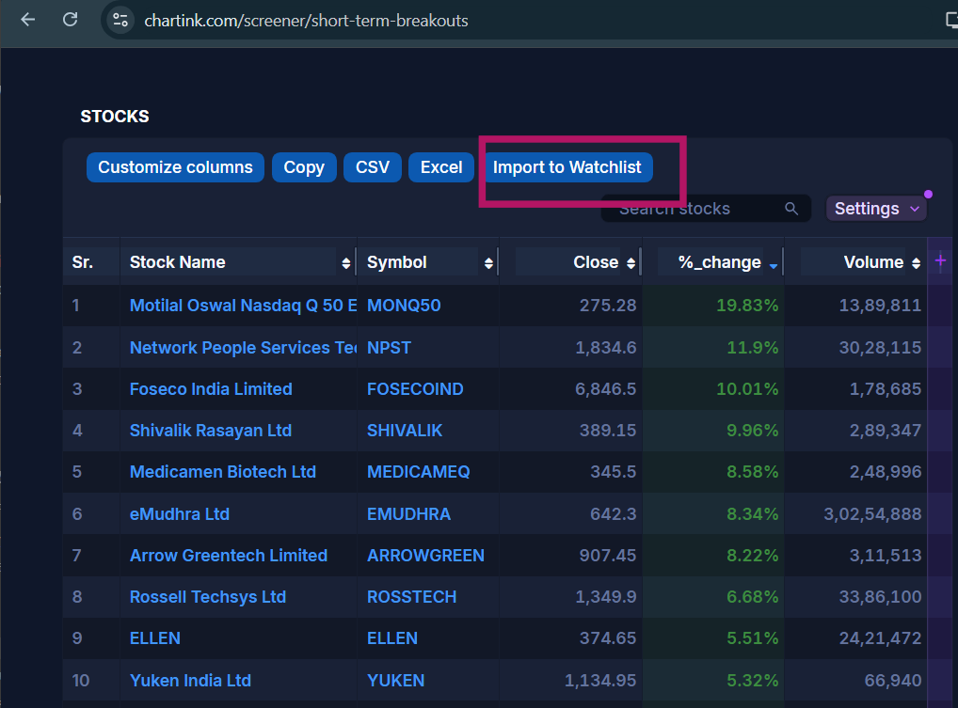
Task: Open Foseco India Limited link
Action: (211, 389)
